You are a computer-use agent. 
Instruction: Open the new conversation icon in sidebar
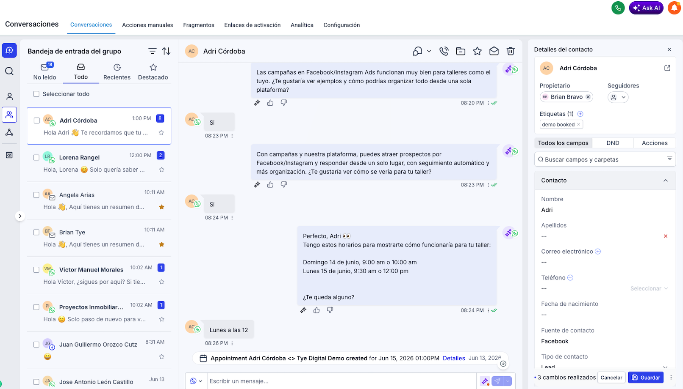(x=9, y=50)
